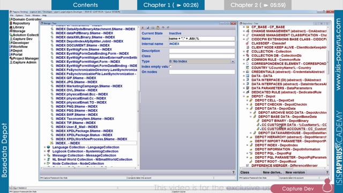The width and height of the screenshot is (343, 193).
Task: Jump to Chapter 2 tab
Action: [258, 5]
